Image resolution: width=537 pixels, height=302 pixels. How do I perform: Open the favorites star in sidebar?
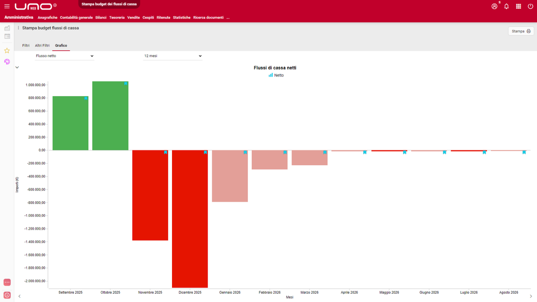[x=7, y=50]
